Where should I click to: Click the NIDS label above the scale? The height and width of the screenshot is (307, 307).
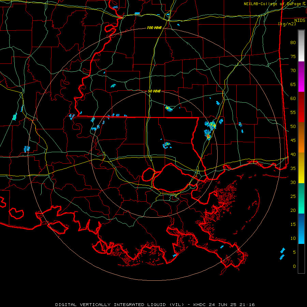[x=299, y=20]
